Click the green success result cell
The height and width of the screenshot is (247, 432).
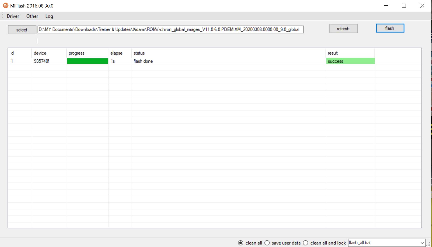click(350, 61)
